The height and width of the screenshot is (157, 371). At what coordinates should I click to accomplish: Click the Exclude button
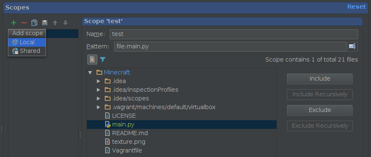tap(320, 110)
